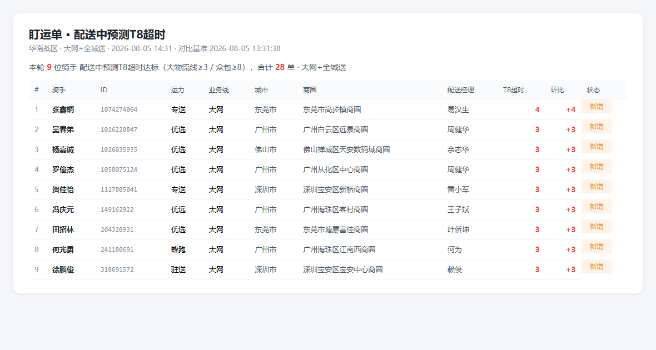Click the 新增 badge in 徐鹏俊's row

596,266
